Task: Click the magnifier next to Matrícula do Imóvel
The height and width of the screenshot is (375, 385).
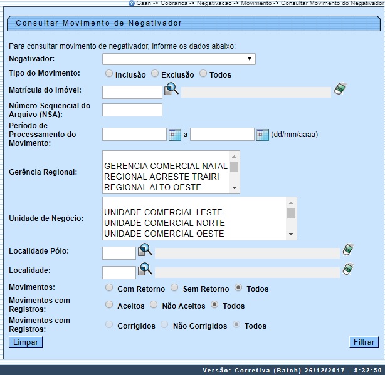Action: coord(171,90)
